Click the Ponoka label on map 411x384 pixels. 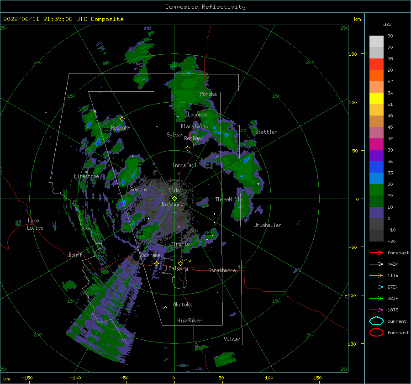tap(208, 94)
